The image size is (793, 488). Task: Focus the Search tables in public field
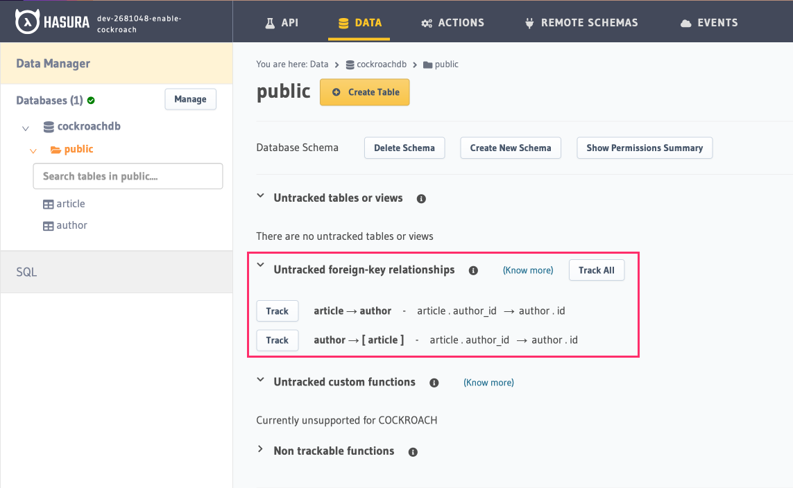click(x=128, y=176)
